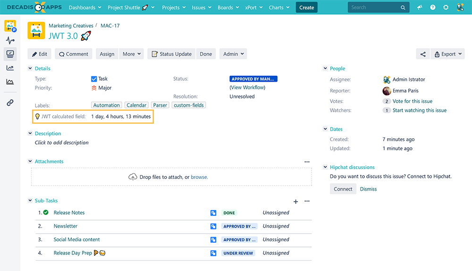The height and width of the screenshot is (271, 472).
Task: Click the Social Media content sub-task type icon
Action: 213,240
